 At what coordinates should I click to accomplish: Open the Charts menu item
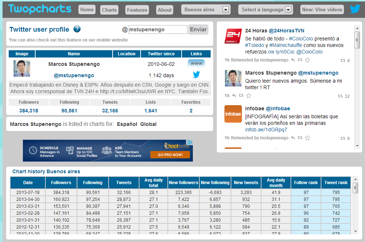tap(109, 10)
